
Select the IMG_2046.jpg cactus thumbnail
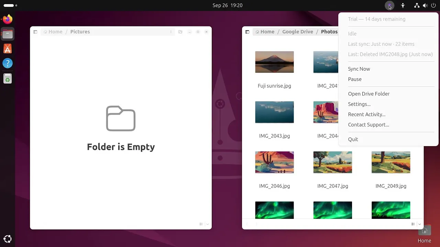[274, 162]
